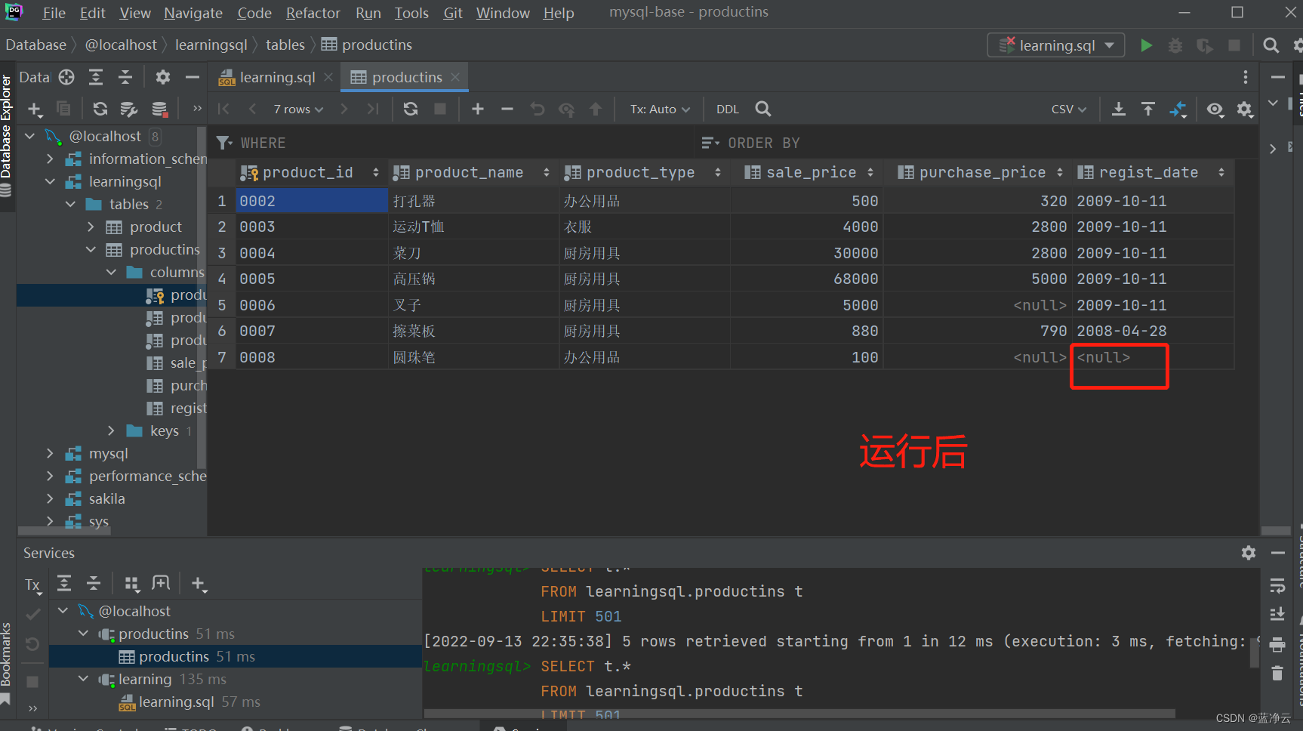The height and width of the screenshot is (731, 1303).
Task: Open find in grid magnifier icon
Action: point(763,109)
